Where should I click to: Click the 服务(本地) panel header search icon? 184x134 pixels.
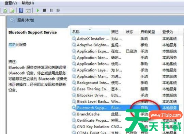(x=12, y=20)
